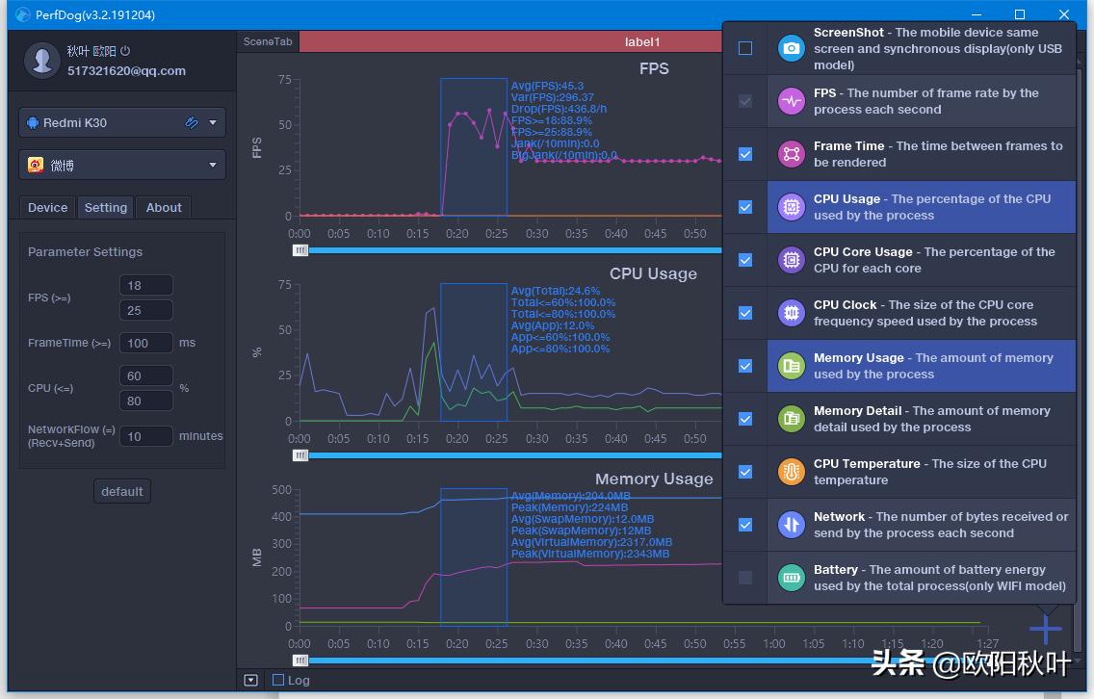Click the Memory Usage green icon
The width and height of the screenshot is (1094, 699).
pyautogui.click(x=792, y=366)
